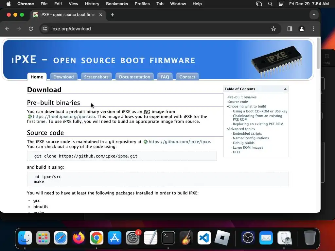Click the page vertical scrollbar
The height and width of the screenshot is (251, 335).
(x=318, y=53)
